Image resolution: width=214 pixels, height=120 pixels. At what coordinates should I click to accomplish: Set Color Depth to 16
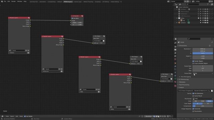pyautogui.click(x=208, y=104)
